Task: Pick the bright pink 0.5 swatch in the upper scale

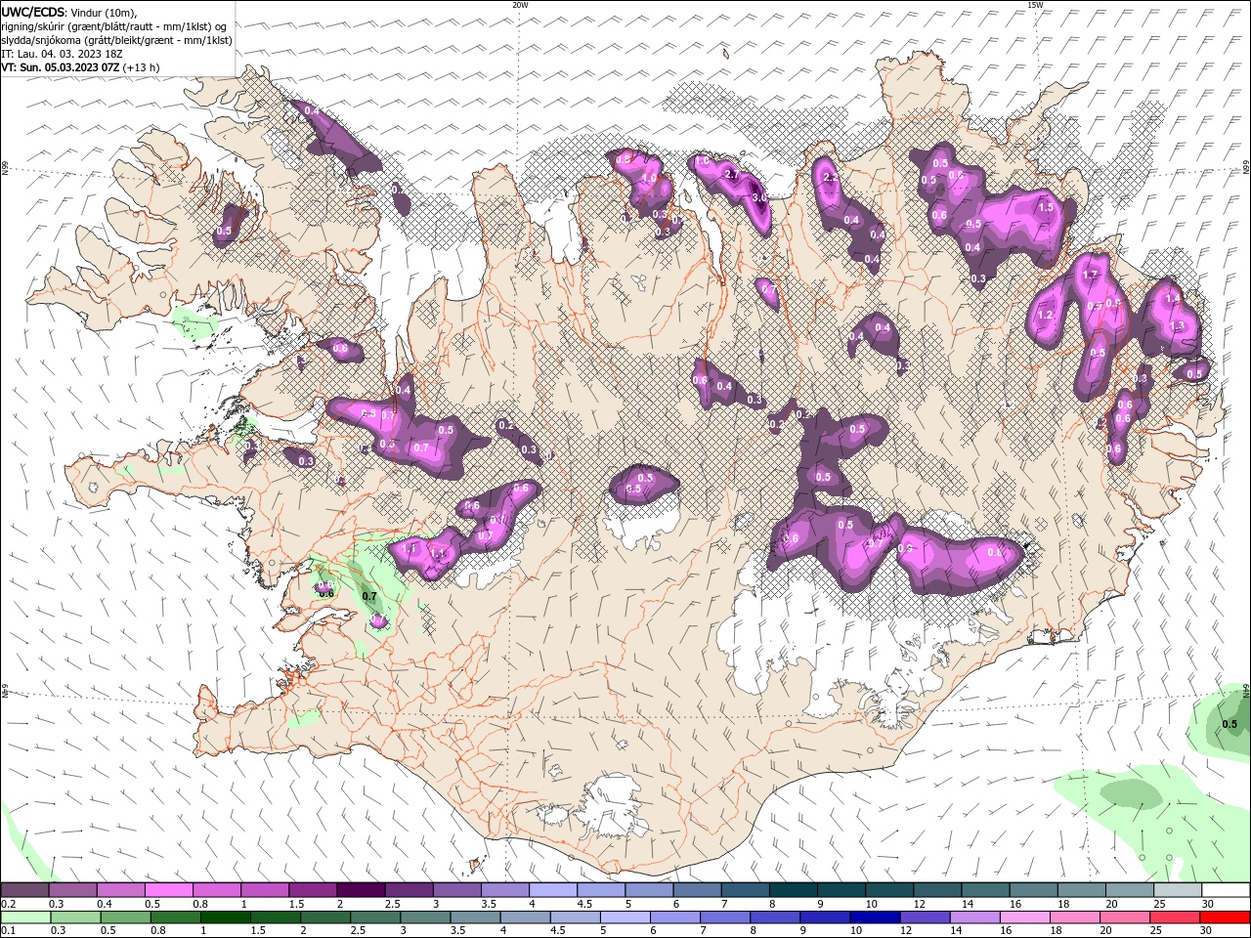Action: point(169,890)
